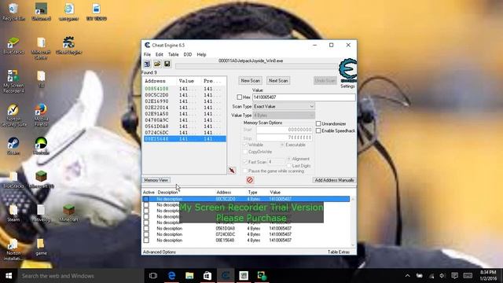This screenshot has height=283, width=503.
Task: Open Action Center notifications icon
Action: [454, 276]
